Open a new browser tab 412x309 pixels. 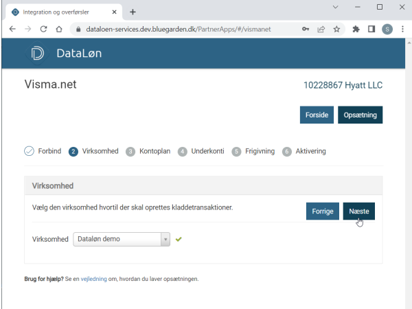coord(133,12)
